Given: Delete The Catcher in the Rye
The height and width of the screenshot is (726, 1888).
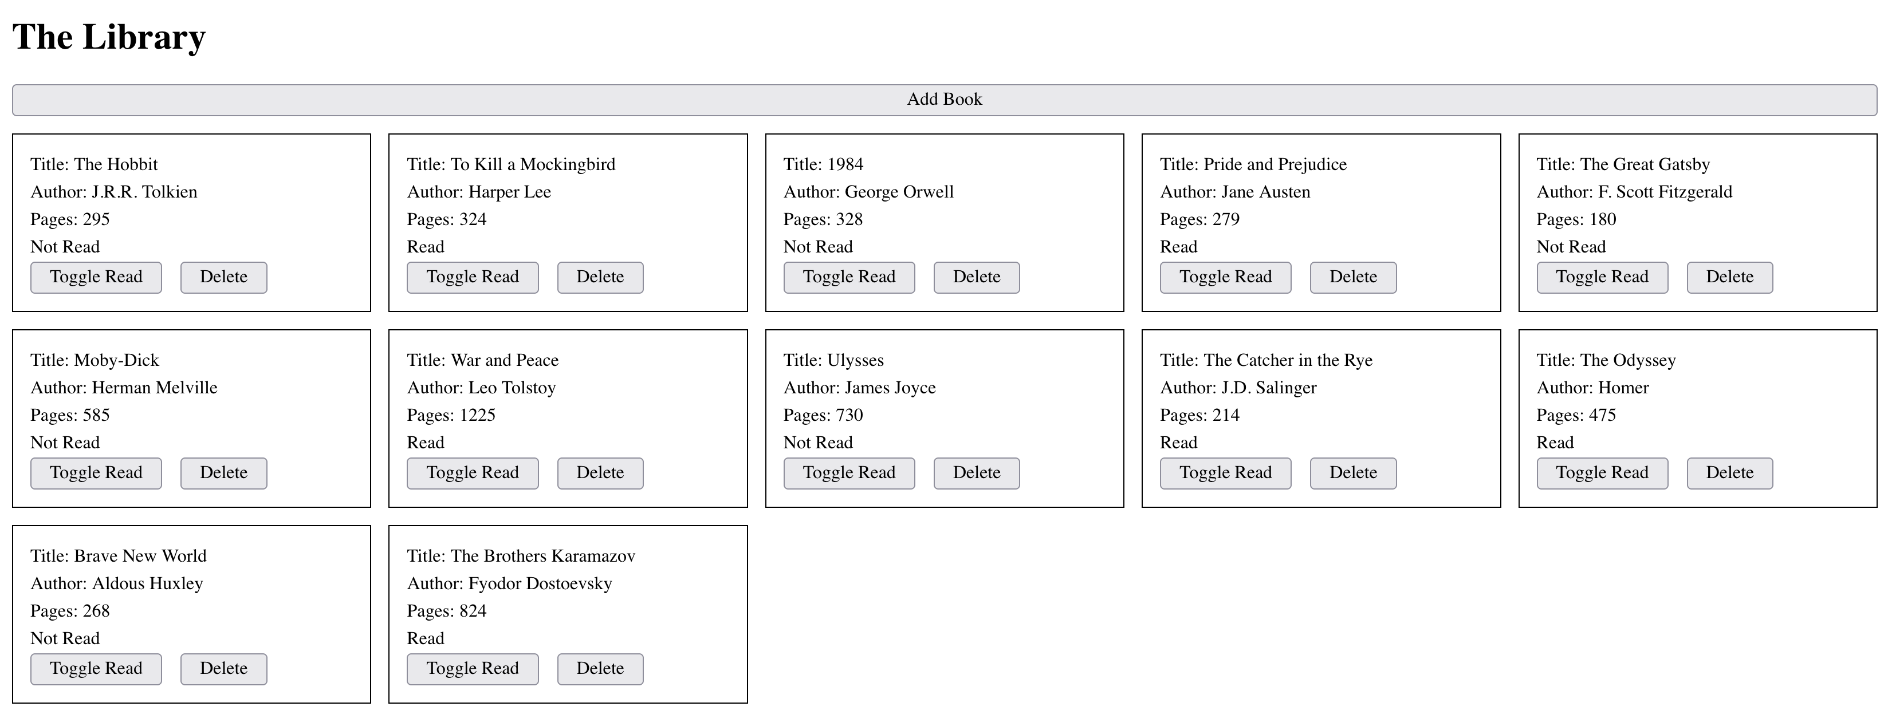Looking at the screenshot, I should tap(1353, 474).
